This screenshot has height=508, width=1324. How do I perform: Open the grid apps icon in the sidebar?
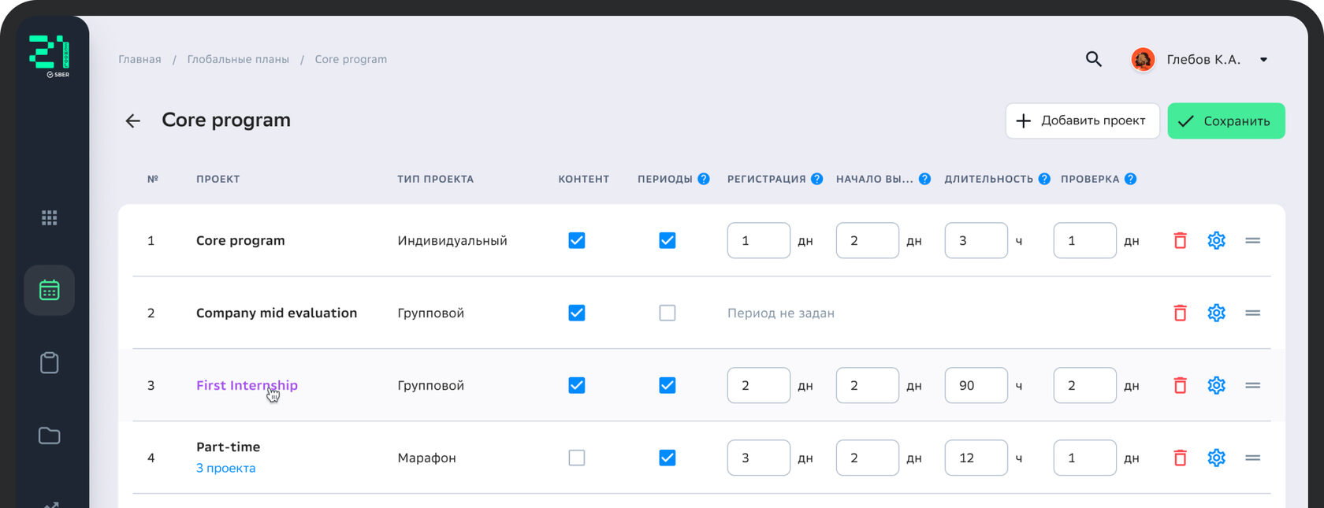click(x=49, y=218)
